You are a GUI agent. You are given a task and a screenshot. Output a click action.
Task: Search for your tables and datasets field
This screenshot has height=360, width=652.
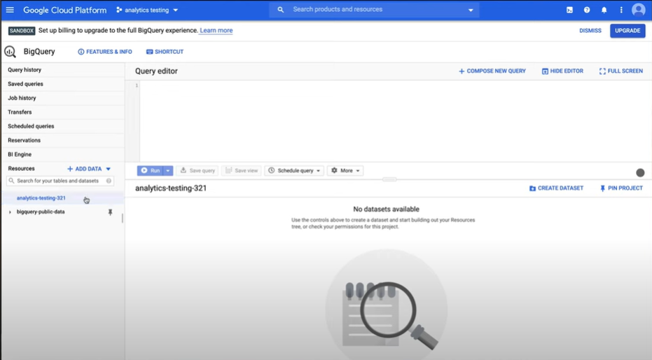(60, 181)
